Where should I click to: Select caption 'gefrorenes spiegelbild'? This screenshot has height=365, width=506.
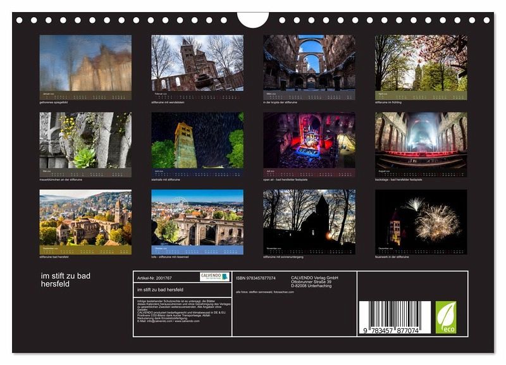[x=53, y=102]
